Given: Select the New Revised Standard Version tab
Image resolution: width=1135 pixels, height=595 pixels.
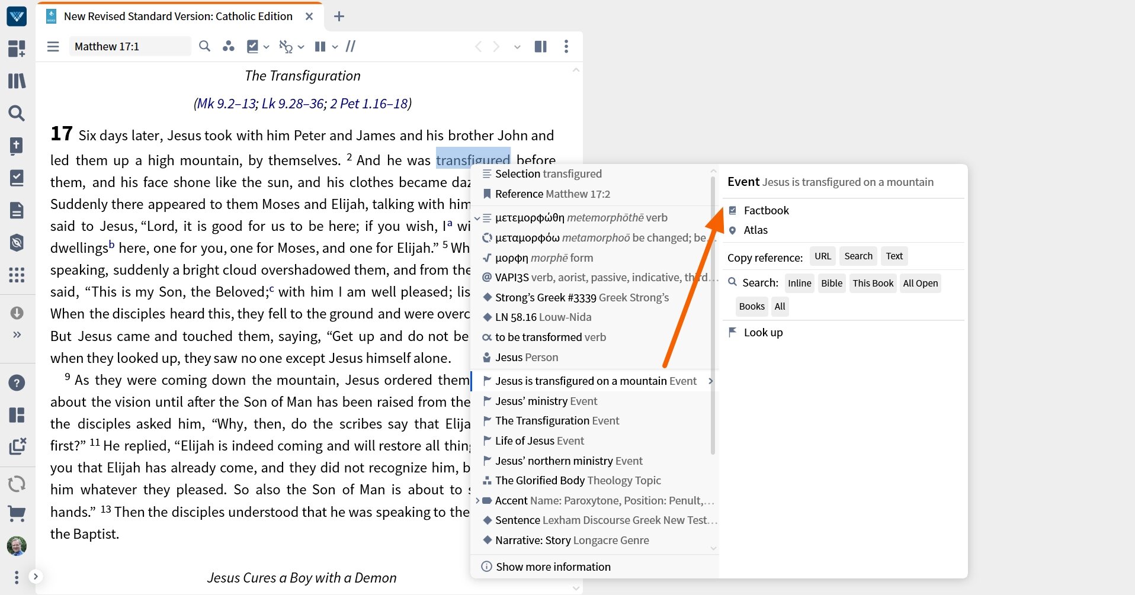Looking at the screenshot, I should click(x=178, y=17).
